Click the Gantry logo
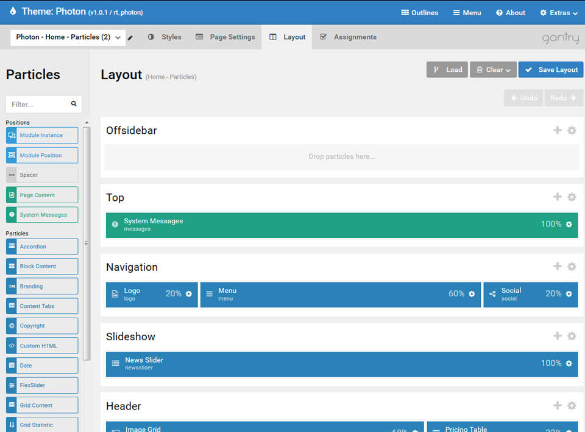This screenshot has height=432, width=585. pyautogui.click(x=561, y=38)
